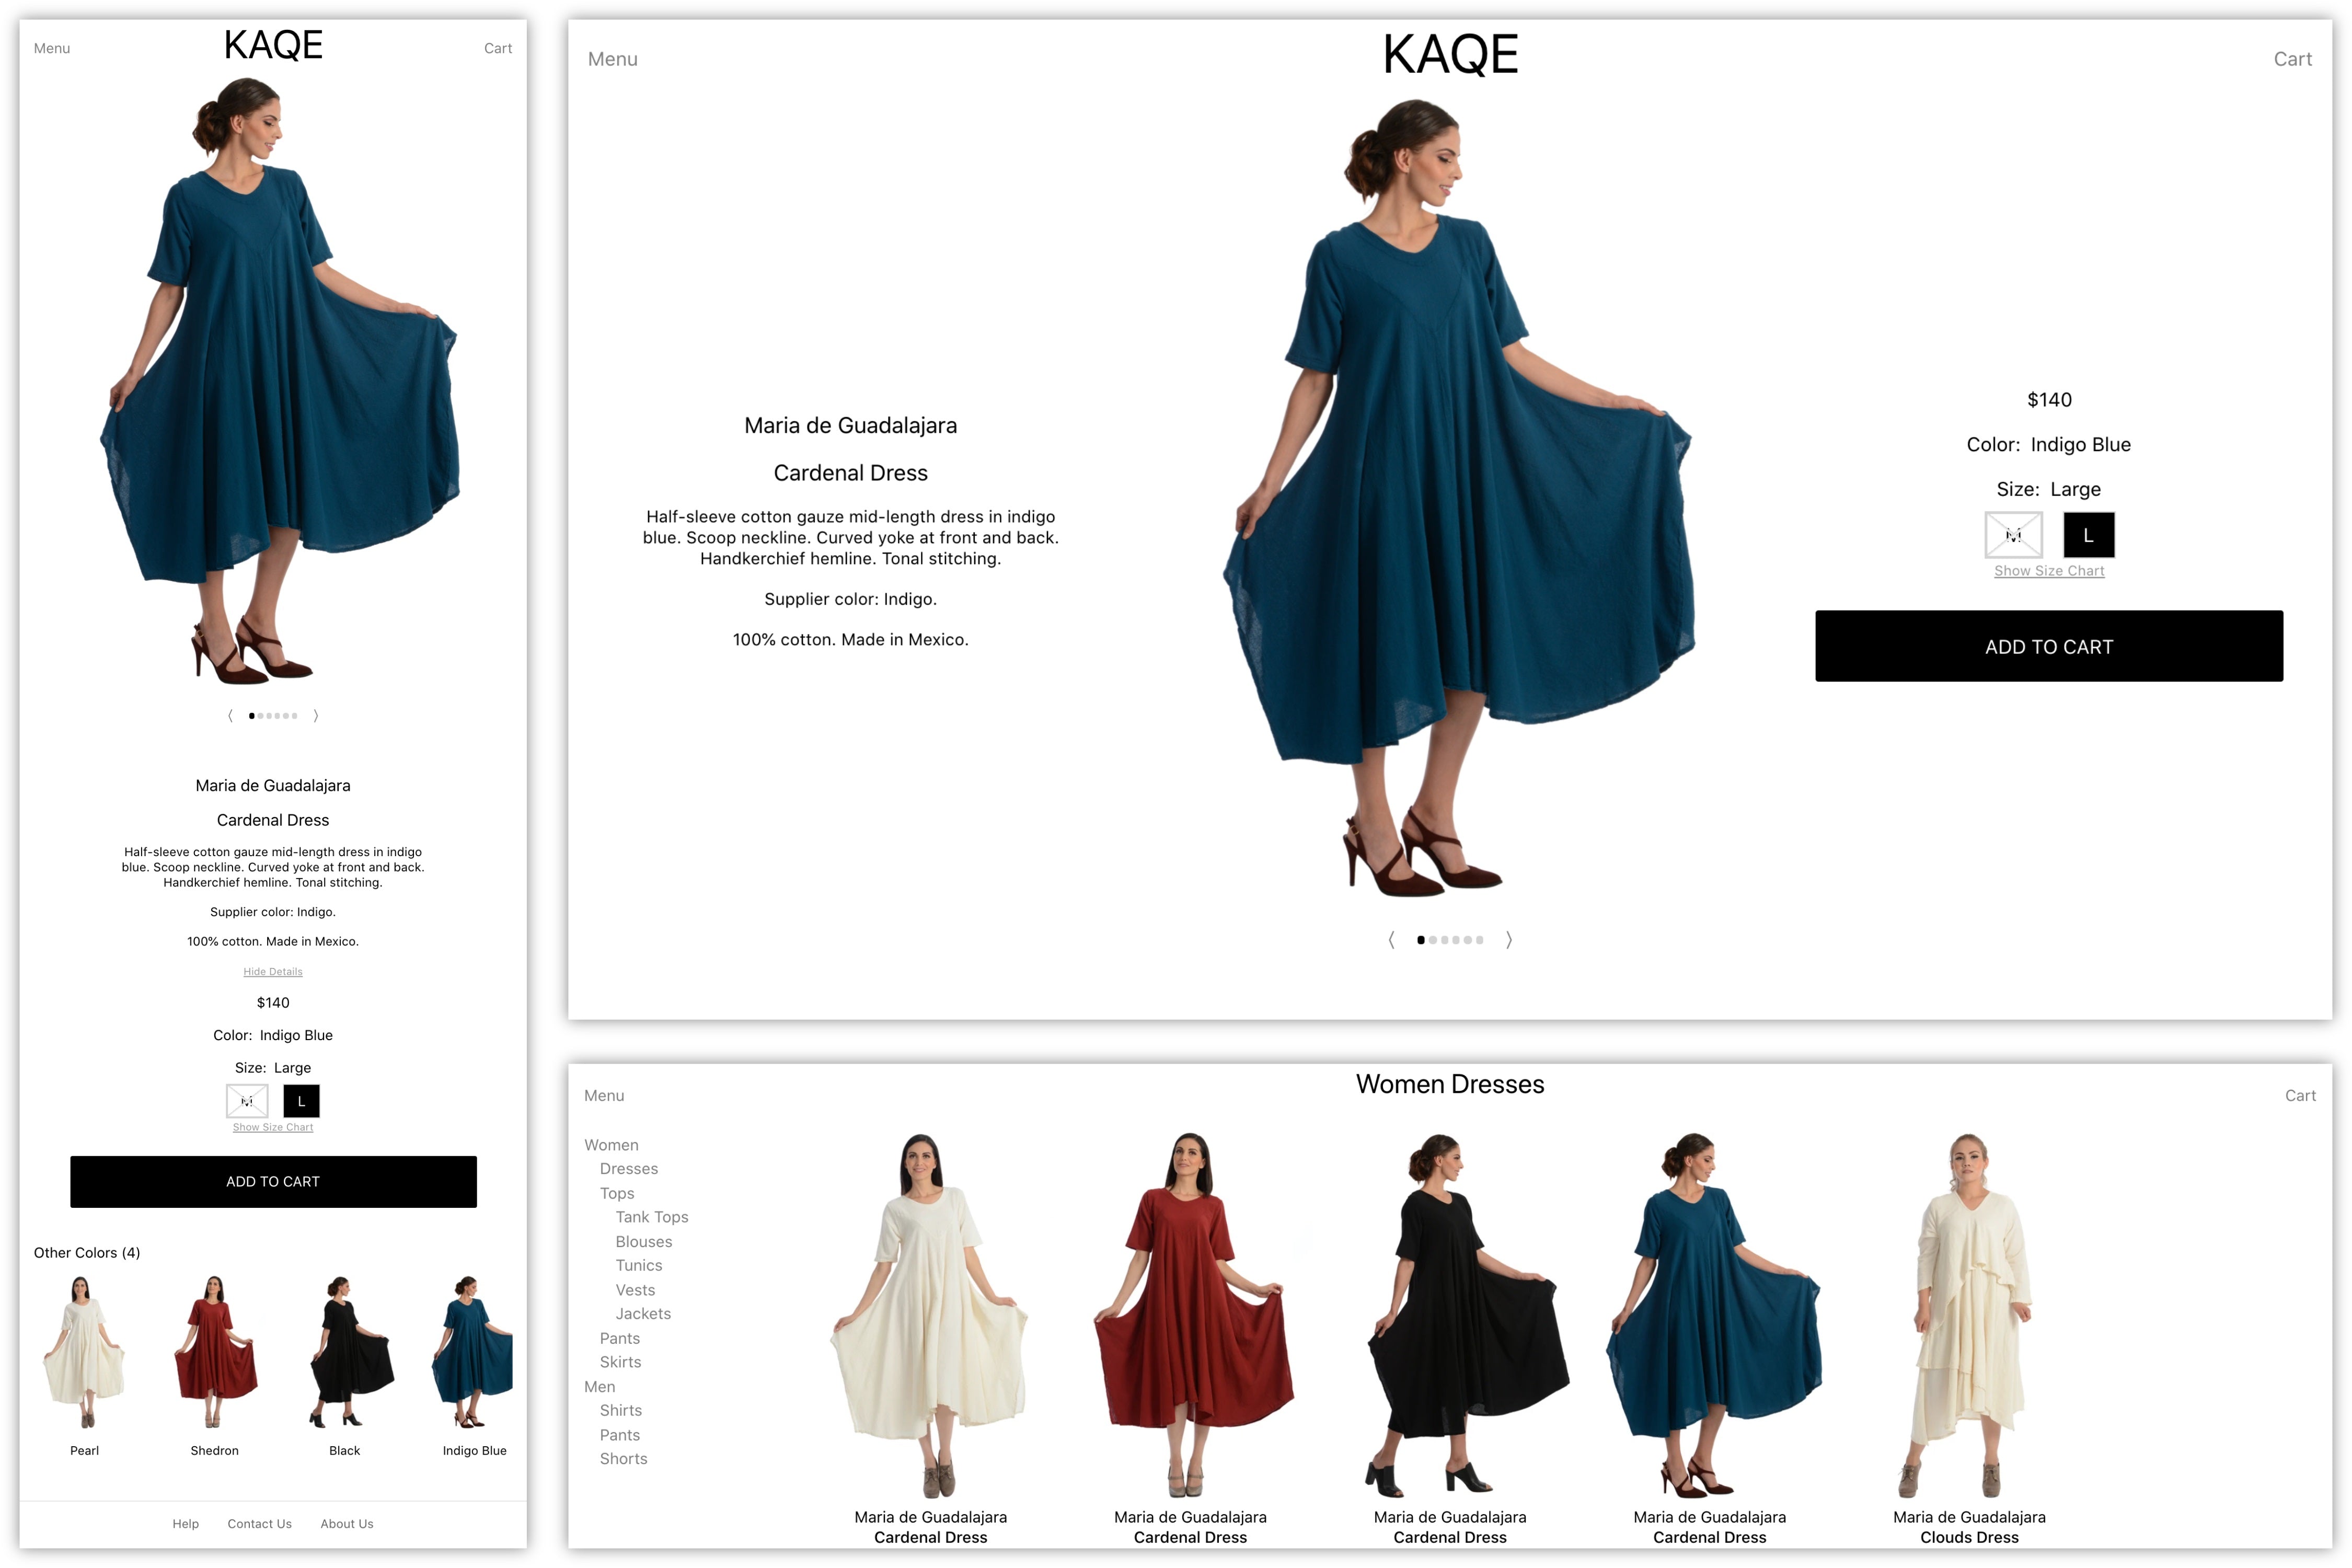Select first carousel dot in desktop view
Screen dimensions: 2352x1568
pyautogui.click(x=1421, y=940)
